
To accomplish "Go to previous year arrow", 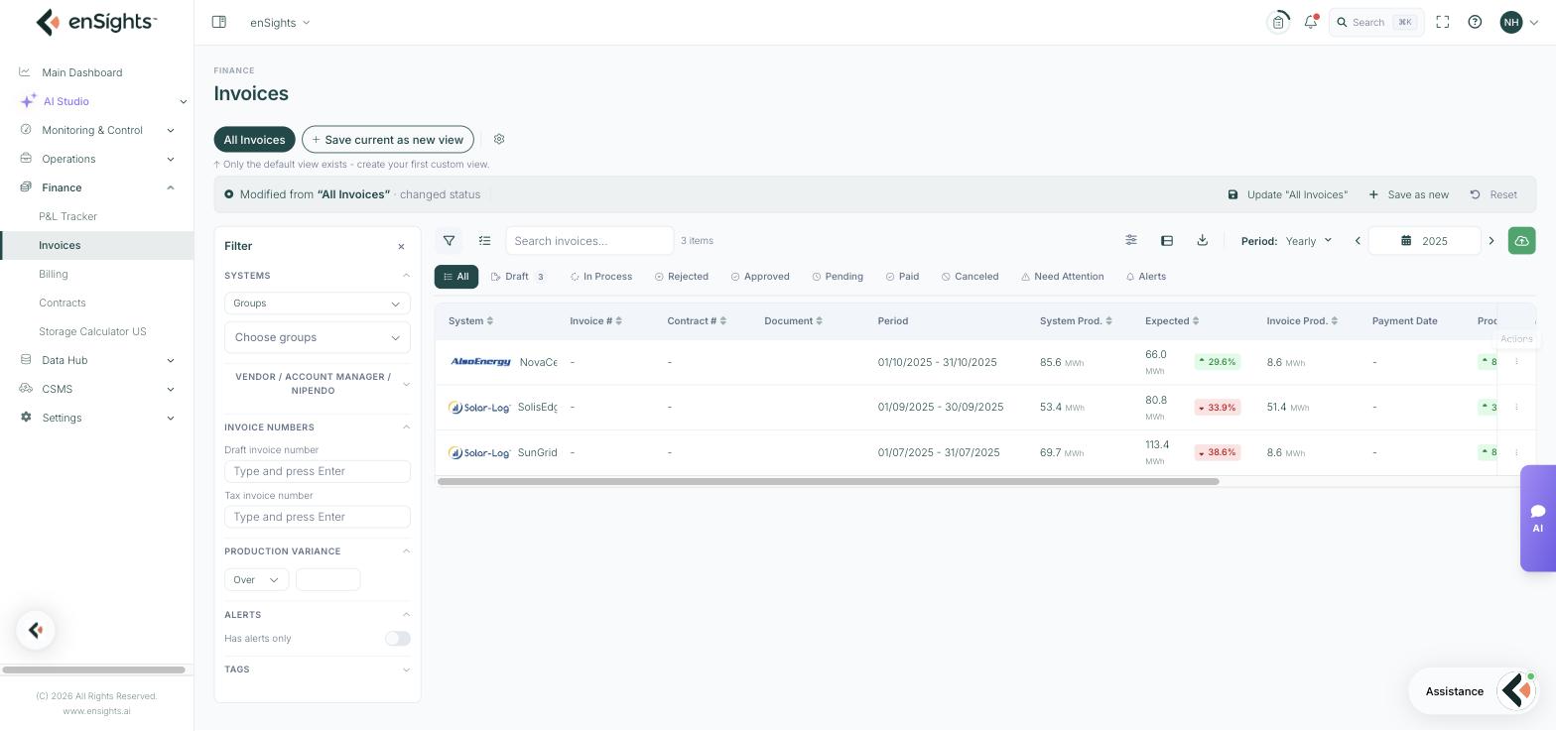I will coord(1358,241).
